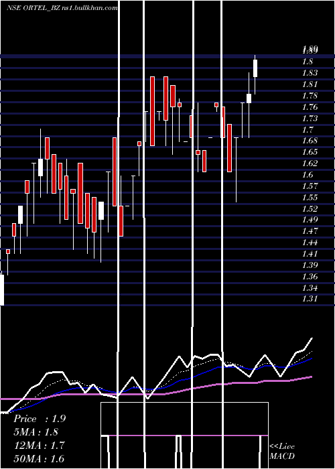Click the 1.7 price axis label
The width and height of the screenshot is (335, 469).
[x=308, y=130]
